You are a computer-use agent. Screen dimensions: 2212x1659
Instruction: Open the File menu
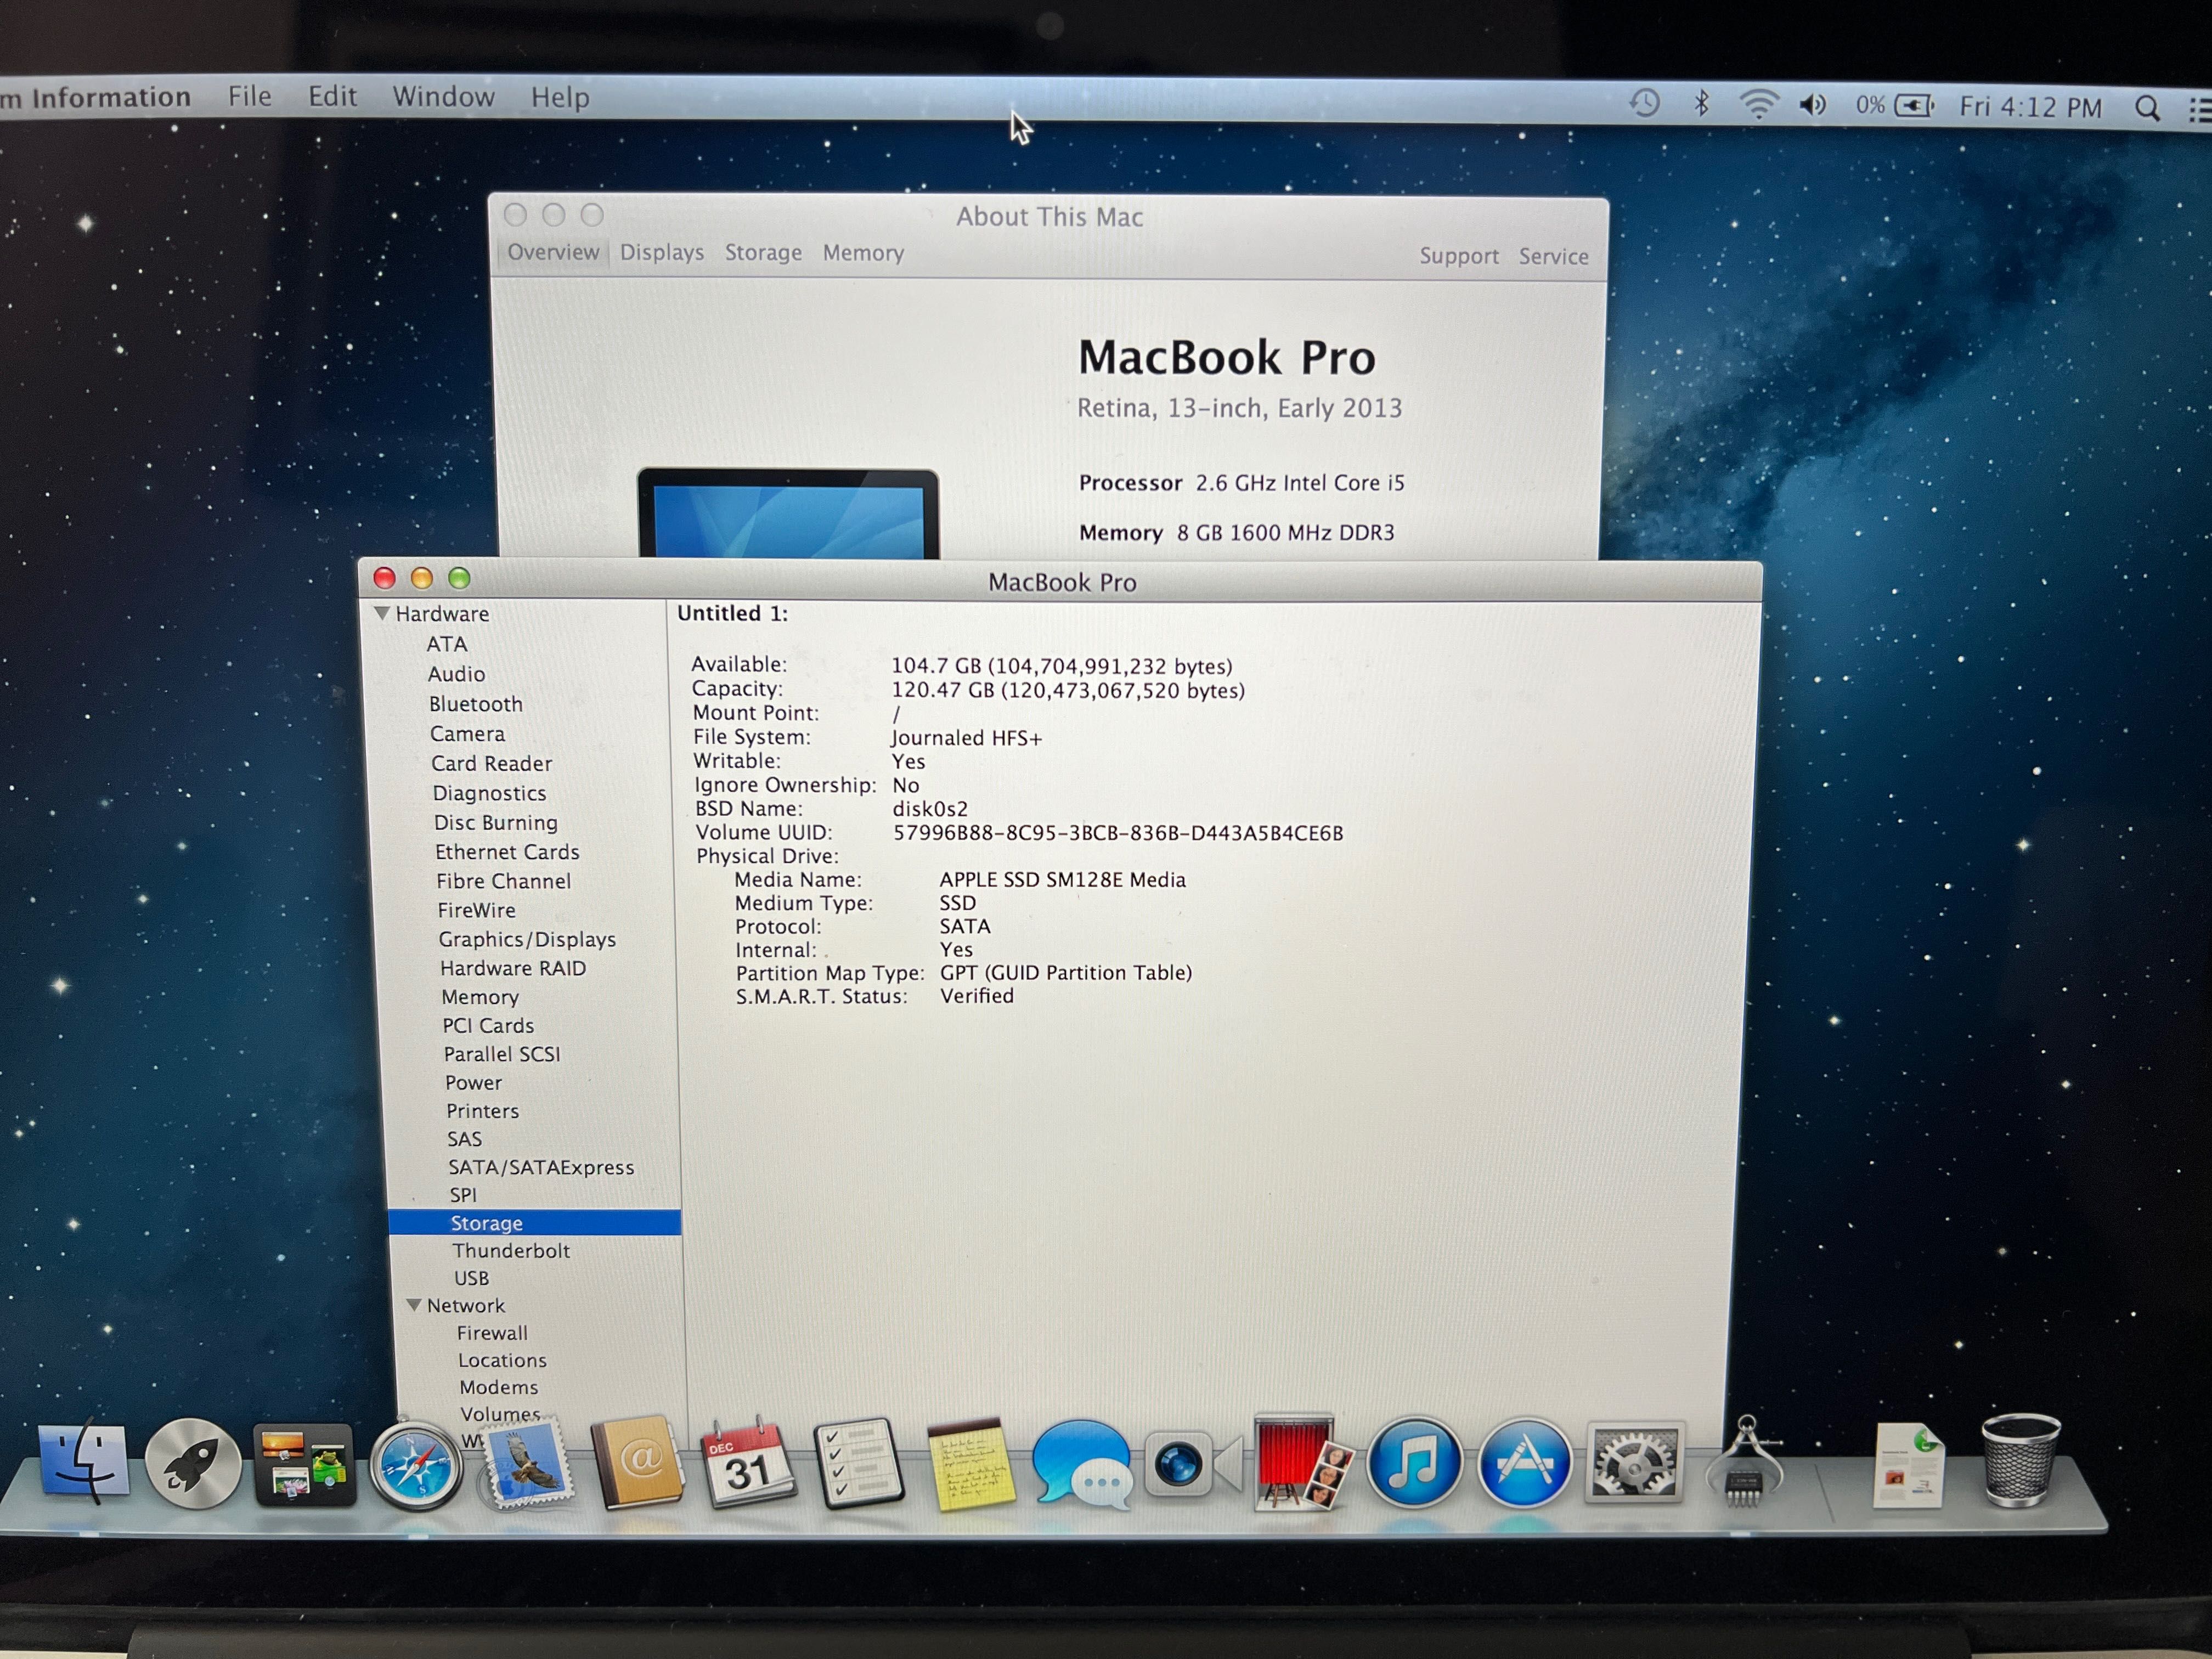[x=249, y=96]
